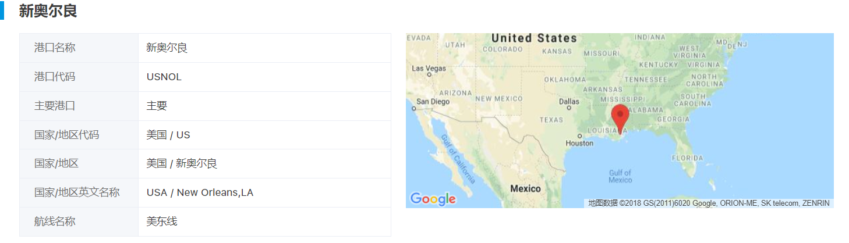Click the FLORIDA state label on map

pos(687,158)
